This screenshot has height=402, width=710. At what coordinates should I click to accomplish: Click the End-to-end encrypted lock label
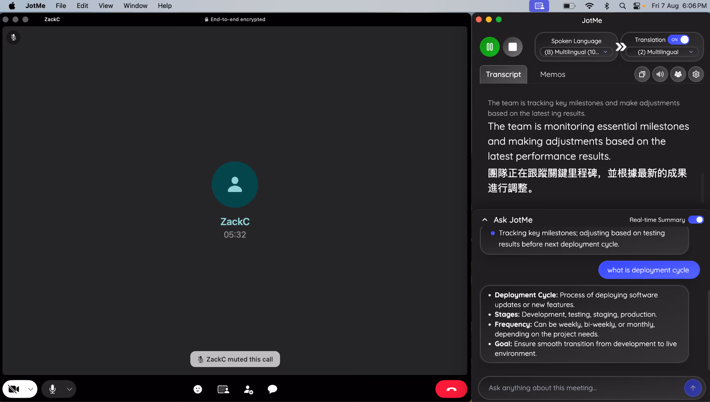point(235,19)
